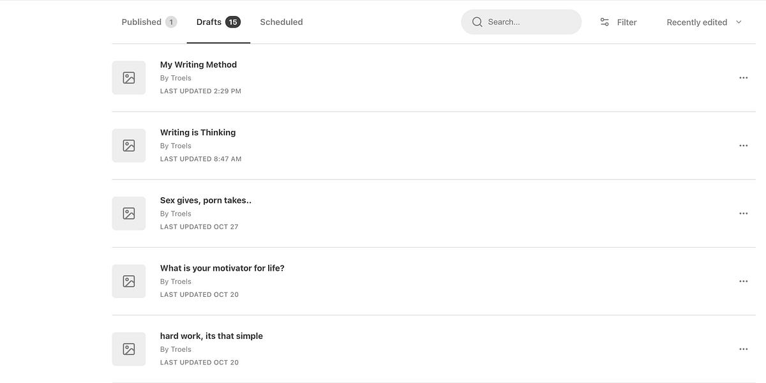Viewport: 766px width, 383px height.
Task: Open the Filter options icon
Action: point(604,21)
